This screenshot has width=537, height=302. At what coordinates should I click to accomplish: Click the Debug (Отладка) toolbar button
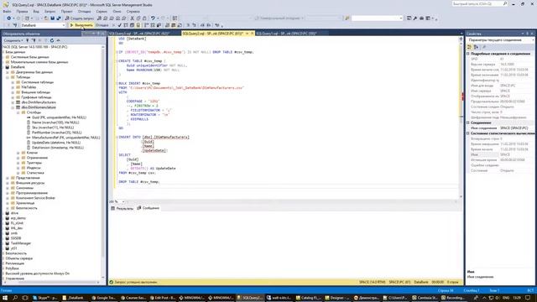click(x=102, y=25)
